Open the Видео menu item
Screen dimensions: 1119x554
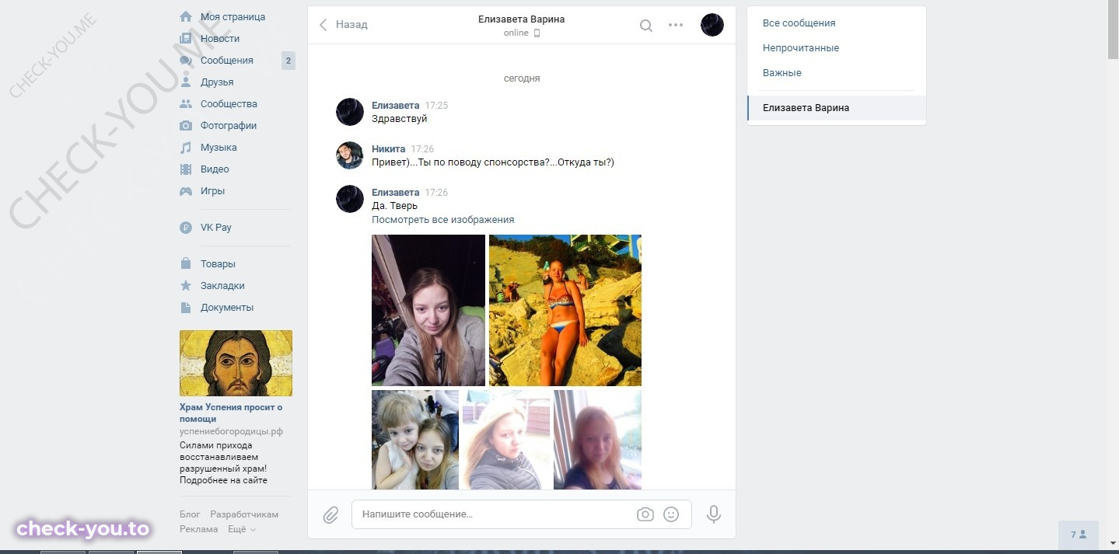(x=215, y=169)
